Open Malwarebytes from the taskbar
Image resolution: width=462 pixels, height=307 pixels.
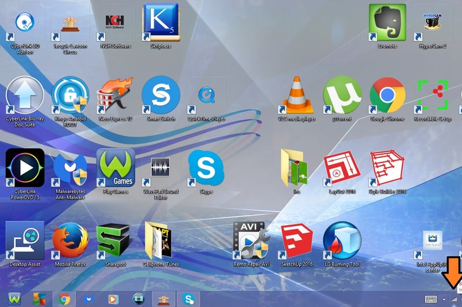(89, 299)
